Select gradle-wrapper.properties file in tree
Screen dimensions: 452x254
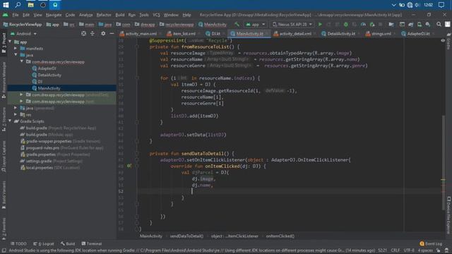pos(61,141)
